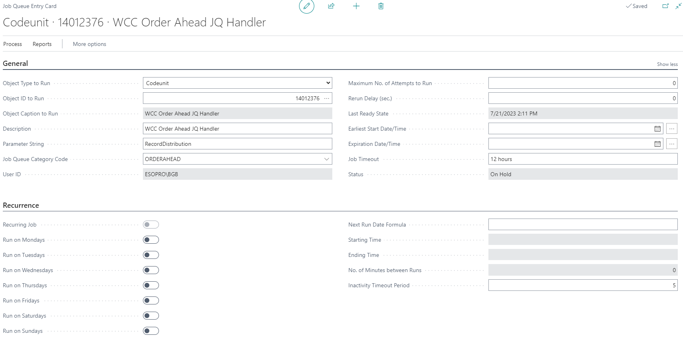Toggle the Run on Mondays switch

coord(151,240)
